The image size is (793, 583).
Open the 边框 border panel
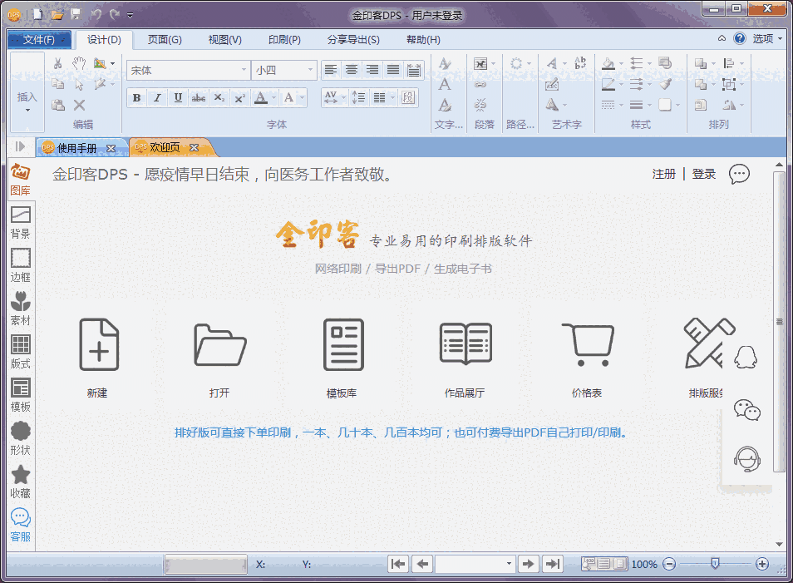[20, 264]
